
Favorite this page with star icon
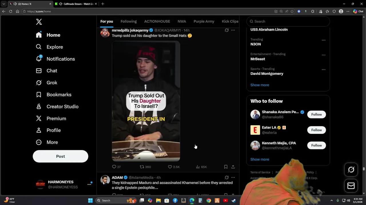(x=292, y=11)
